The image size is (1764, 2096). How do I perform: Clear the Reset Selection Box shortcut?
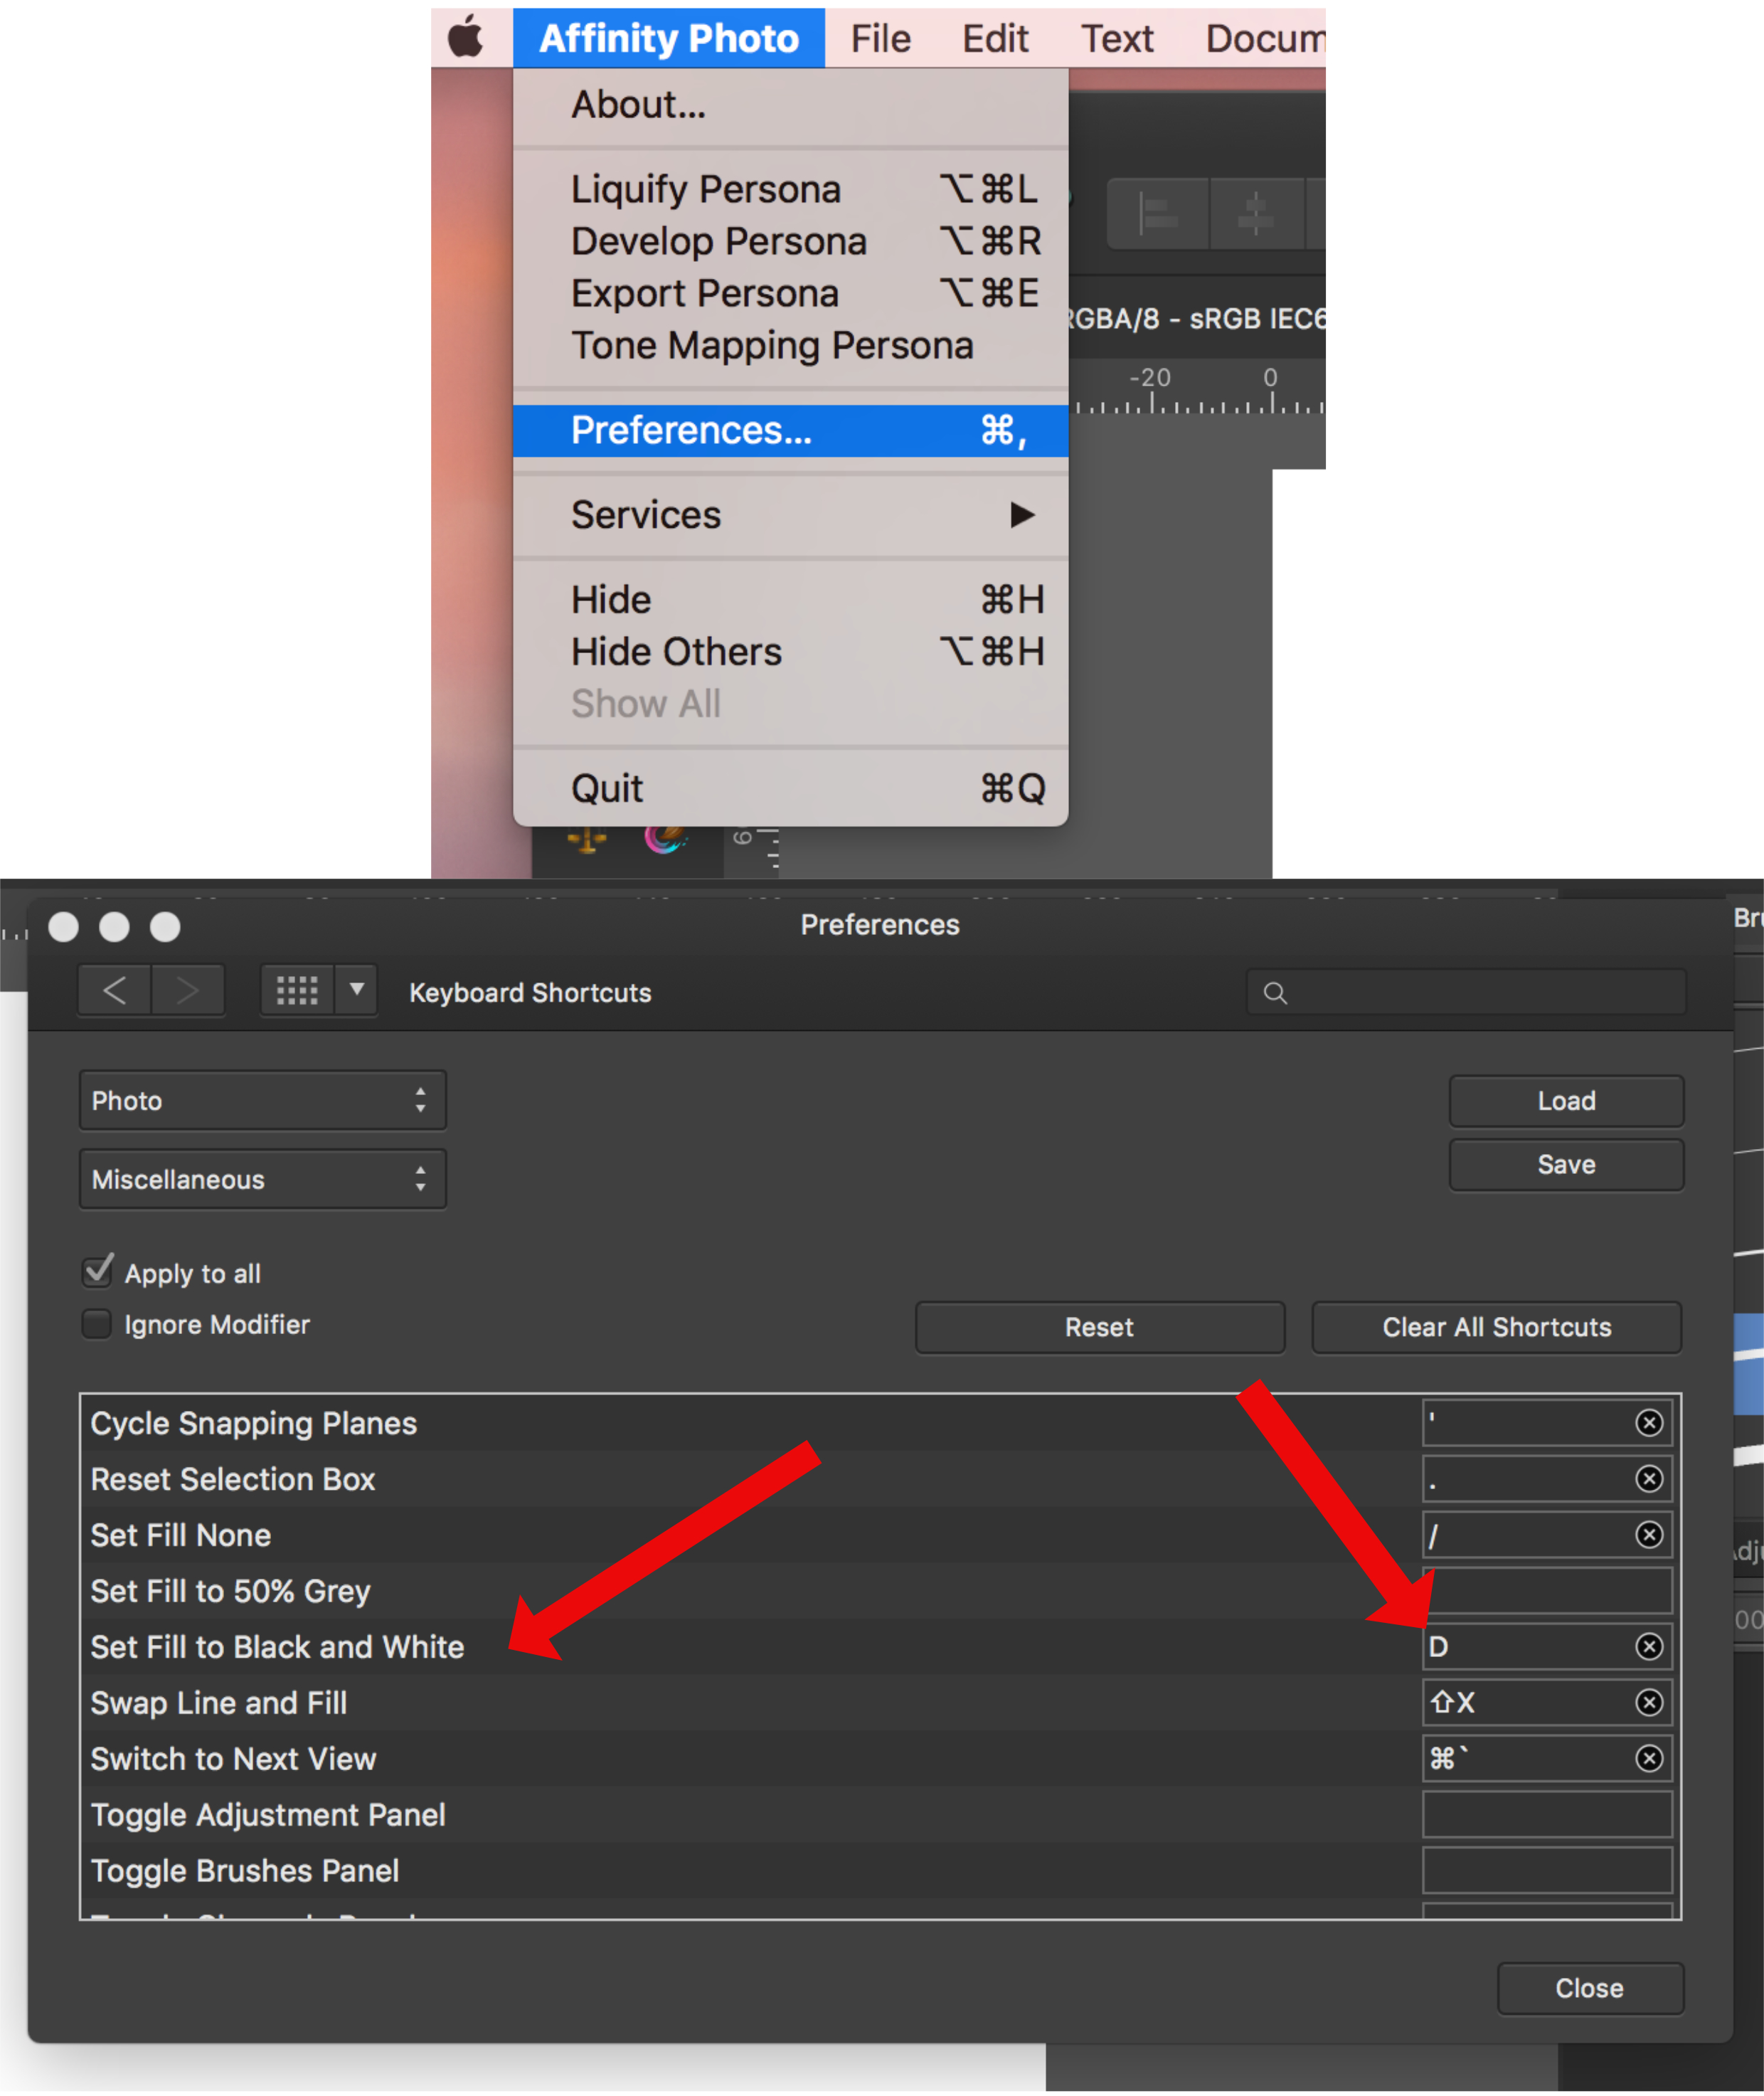tap(1649, 1479)
